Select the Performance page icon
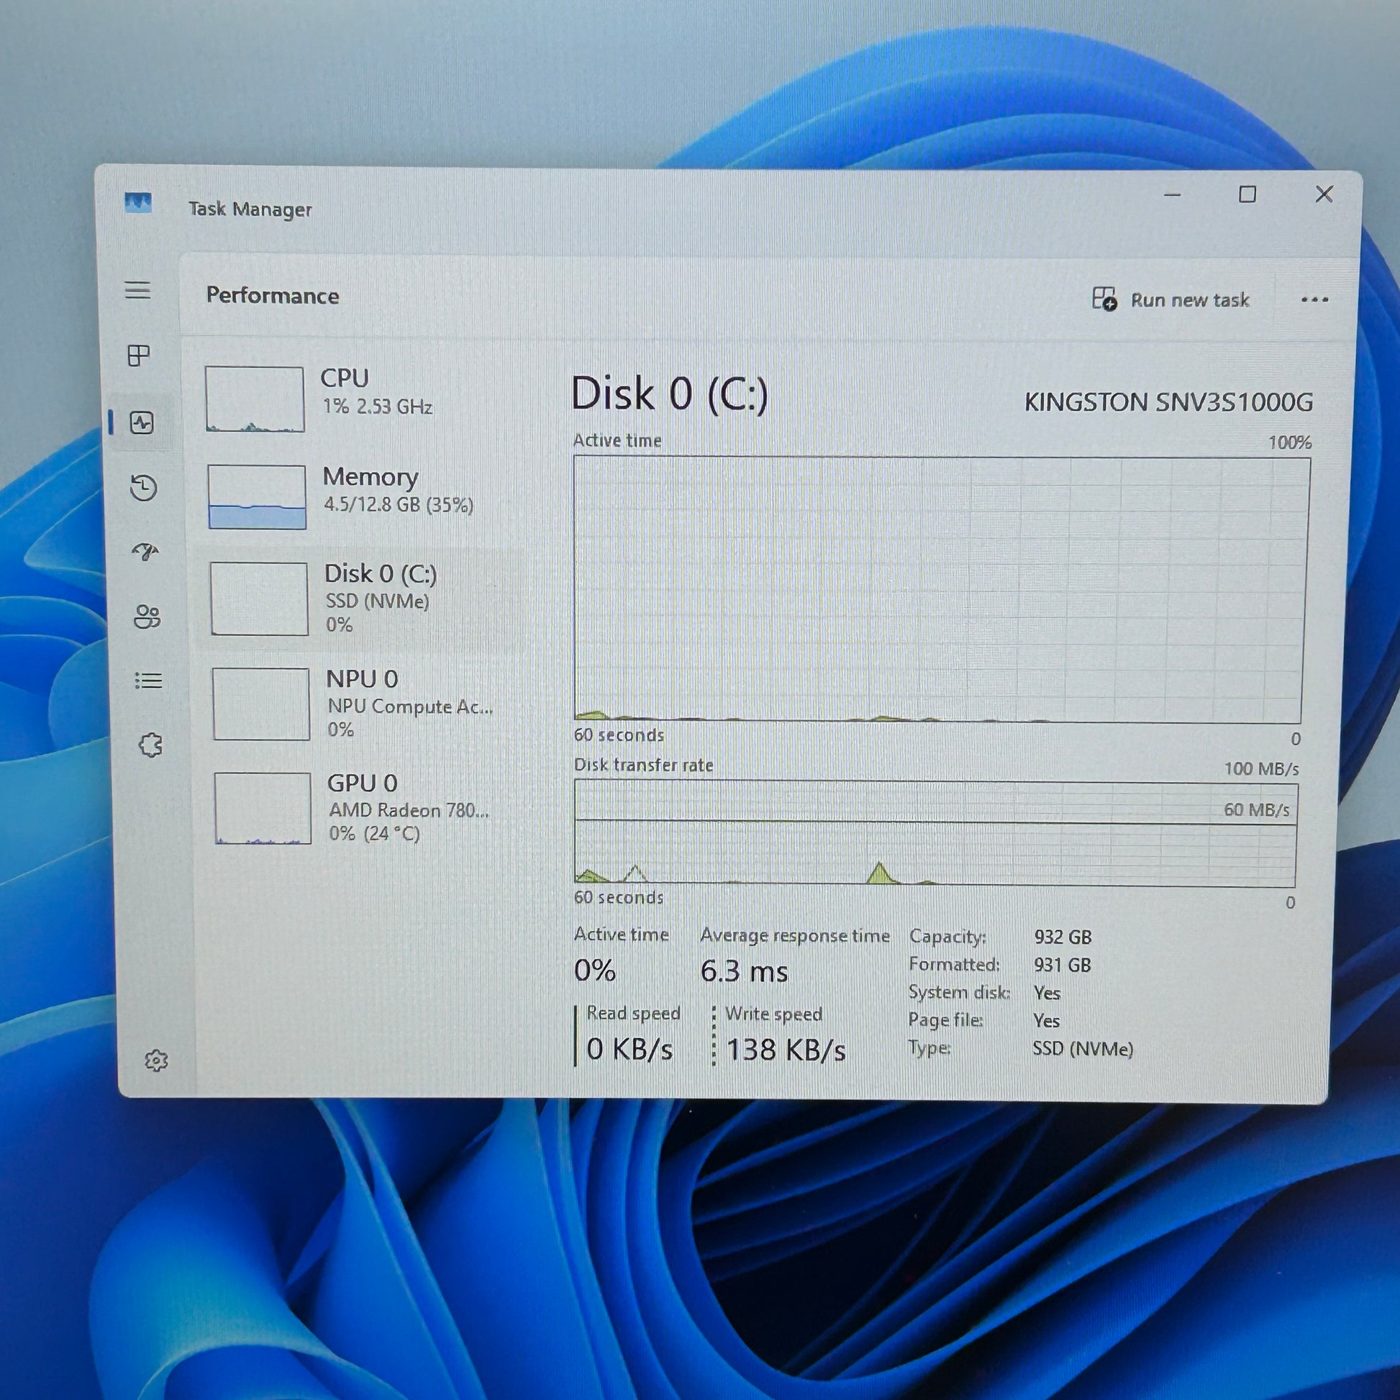 tap(141, 422)
